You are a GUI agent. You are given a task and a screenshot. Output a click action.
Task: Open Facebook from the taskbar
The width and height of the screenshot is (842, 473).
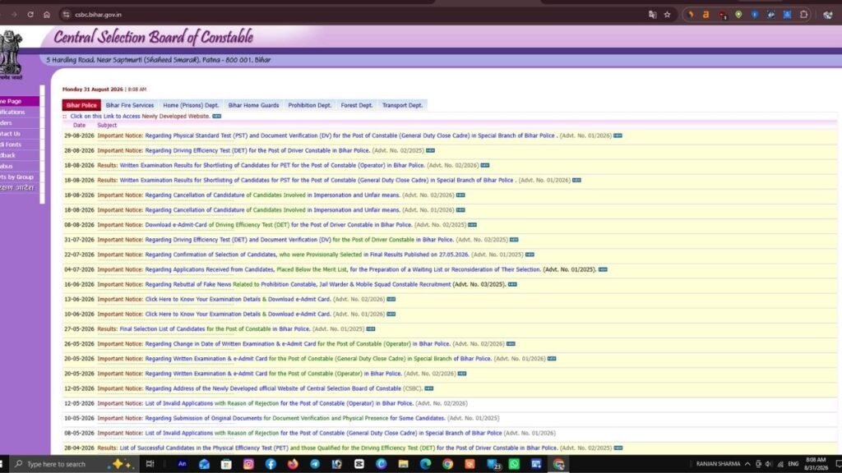click(x=270, y=464)
